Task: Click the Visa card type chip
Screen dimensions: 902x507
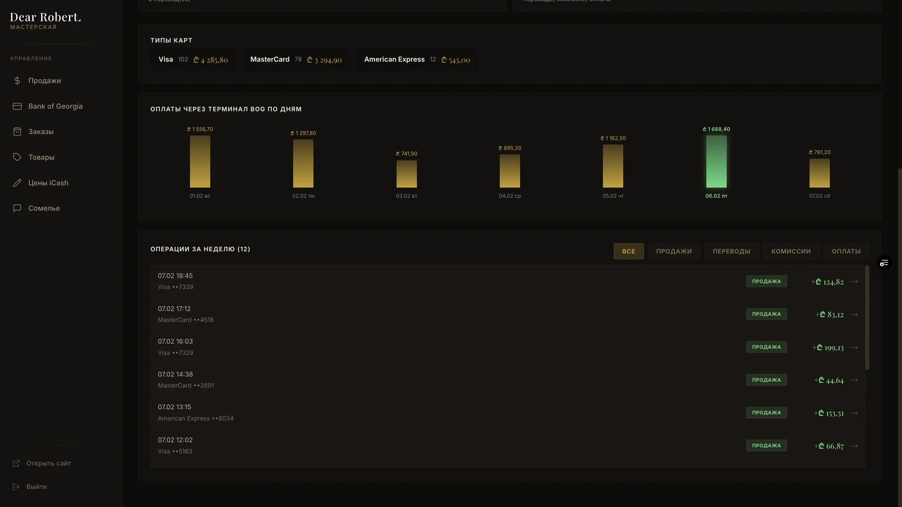Action: [x=193, y=59]
